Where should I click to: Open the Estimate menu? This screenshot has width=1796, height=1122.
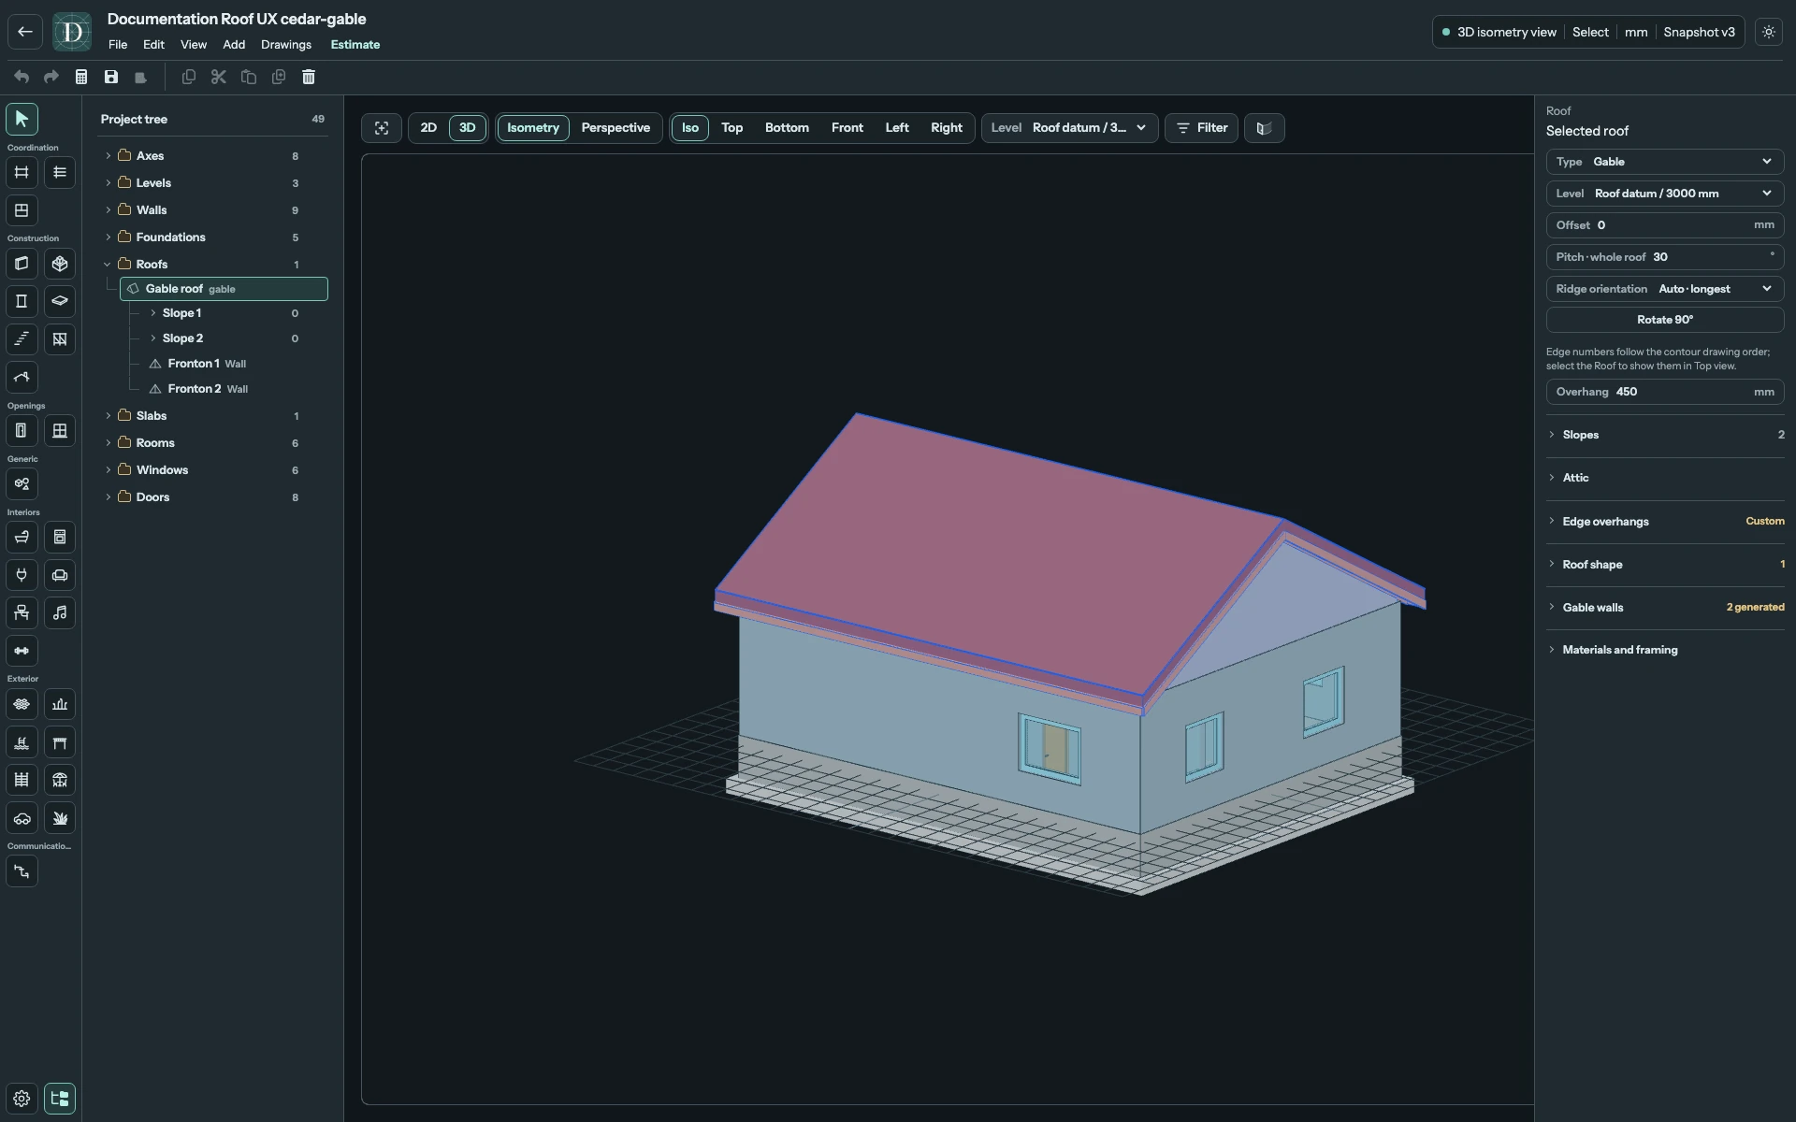pos(355,45)
